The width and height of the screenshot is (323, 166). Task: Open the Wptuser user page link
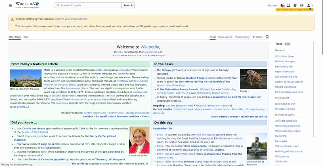(273, 5)
